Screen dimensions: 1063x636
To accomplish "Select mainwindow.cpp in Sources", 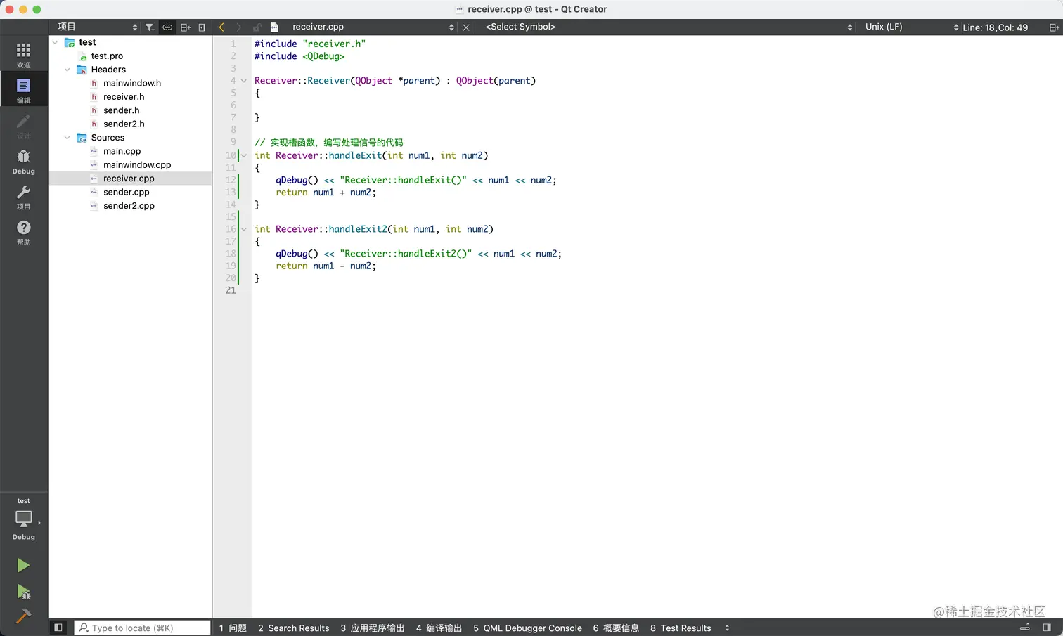I will [137, 165].
